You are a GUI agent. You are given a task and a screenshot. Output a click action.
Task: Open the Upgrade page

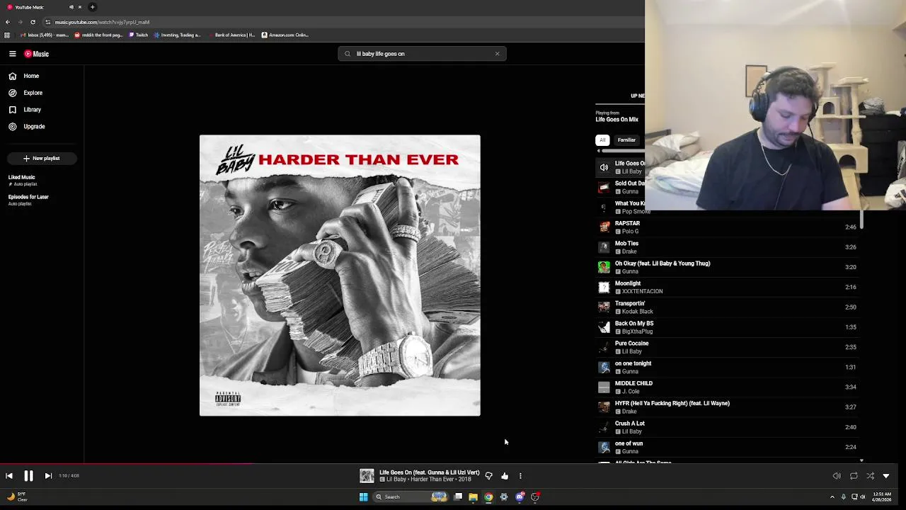click(26, 127)
